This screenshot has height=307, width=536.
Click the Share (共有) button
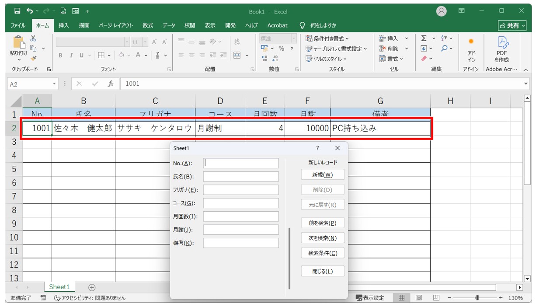(x=512, y=26)
